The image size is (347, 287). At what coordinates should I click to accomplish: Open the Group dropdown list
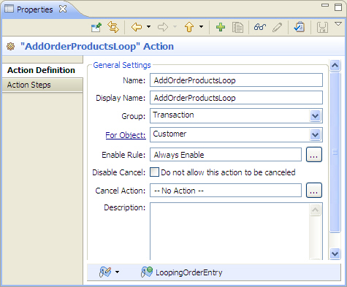click(315, 115)
